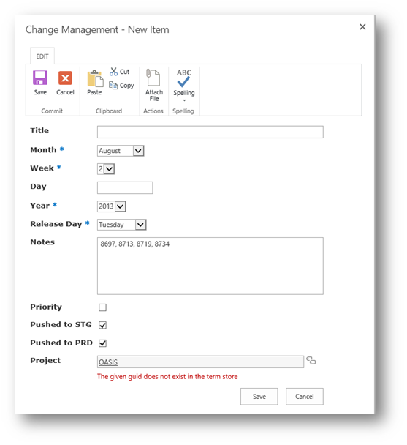407x445 pixels.
Task: Open the Month dropdown showing August
Action: [x=121, y=151]
